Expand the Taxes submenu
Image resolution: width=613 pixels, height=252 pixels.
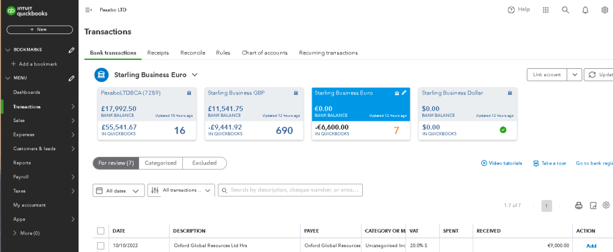[73, 191]
